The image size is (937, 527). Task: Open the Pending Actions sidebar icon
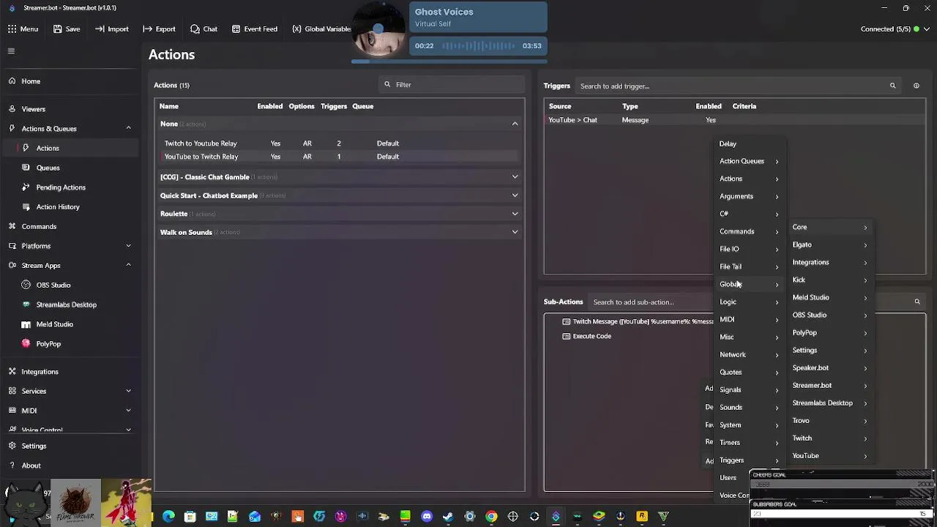pyautogui.click(x=26, y=187)
